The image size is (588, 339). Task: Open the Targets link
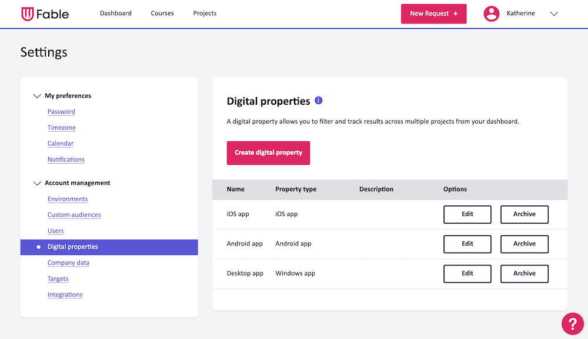(58, 278)
